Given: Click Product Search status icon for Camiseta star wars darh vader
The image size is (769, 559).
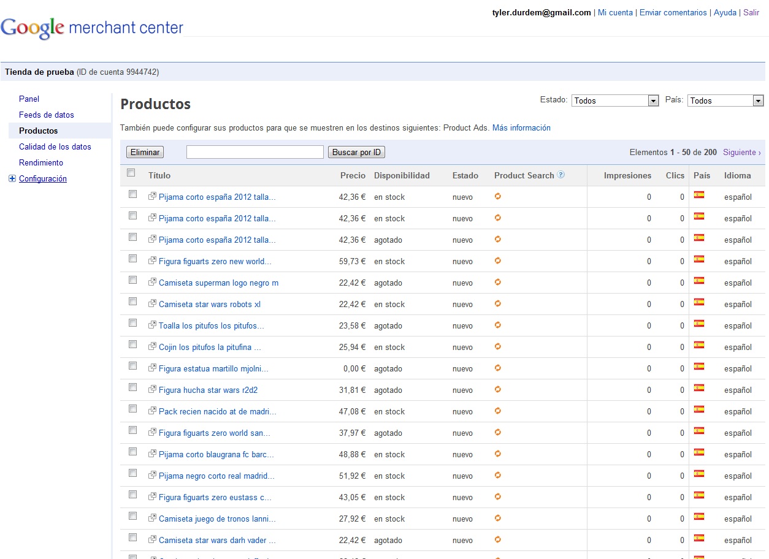Looking at the screenshot, I should coord(498,539).
